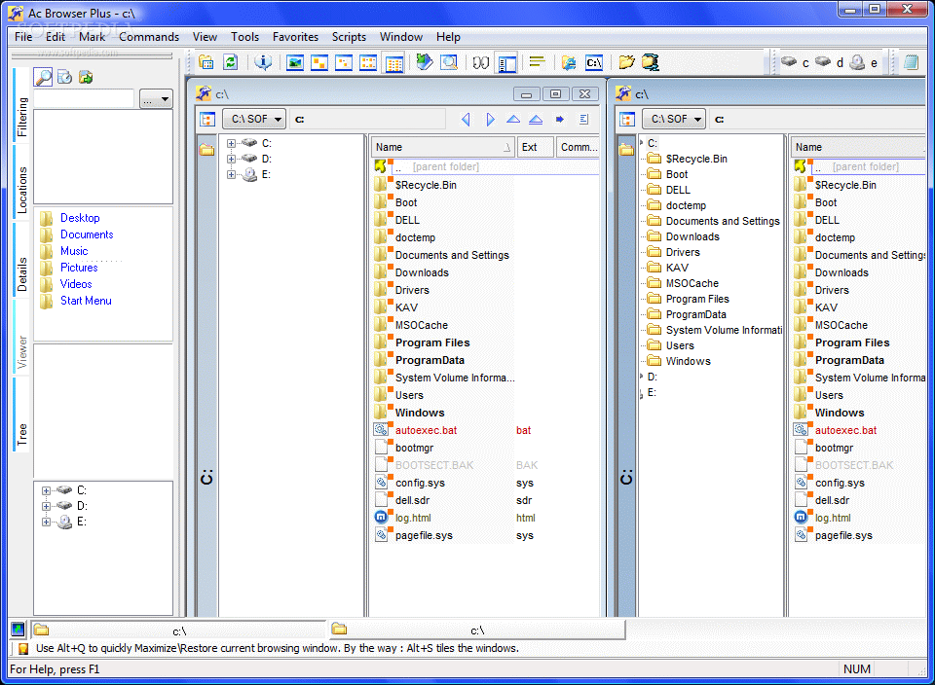The width and height of the screenshot is (935, 685).
Task: Click the Forward arrow in left window
Action: pos(490,119)
